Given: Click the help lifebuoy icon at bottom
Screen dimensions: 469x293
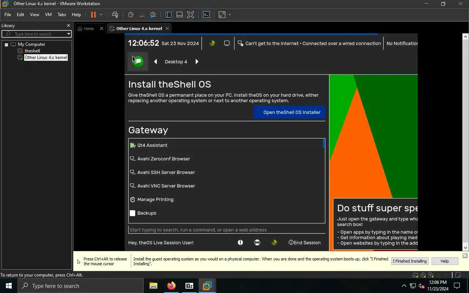Looking at the screenshot, I should click(x=257, y=242).
